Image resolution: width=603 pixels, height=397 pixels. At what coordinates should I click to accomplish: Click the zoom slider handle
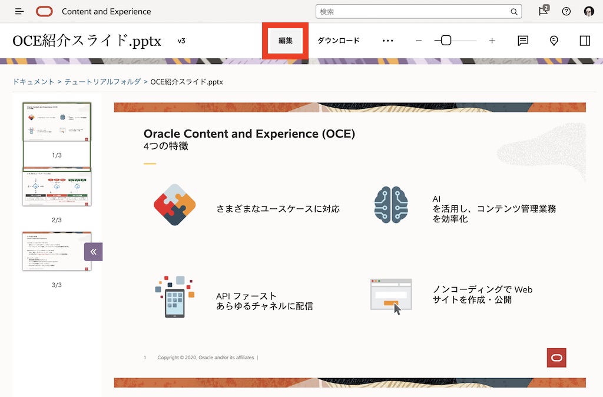point(446,41)
